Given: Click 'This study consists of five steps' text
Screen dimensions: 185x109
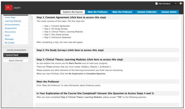Looking at the screenshot, I should pos(60,21).
